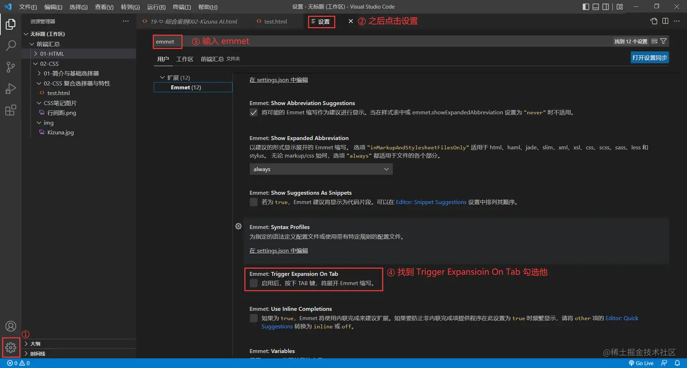Start Go Live server from status bar
Viewport: 687px width, 368px height.
641,363
